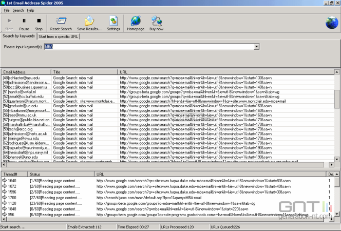341x231 pixels.
Task: Click status [23/60]Reading page content
Action: [x=56, y=203]
